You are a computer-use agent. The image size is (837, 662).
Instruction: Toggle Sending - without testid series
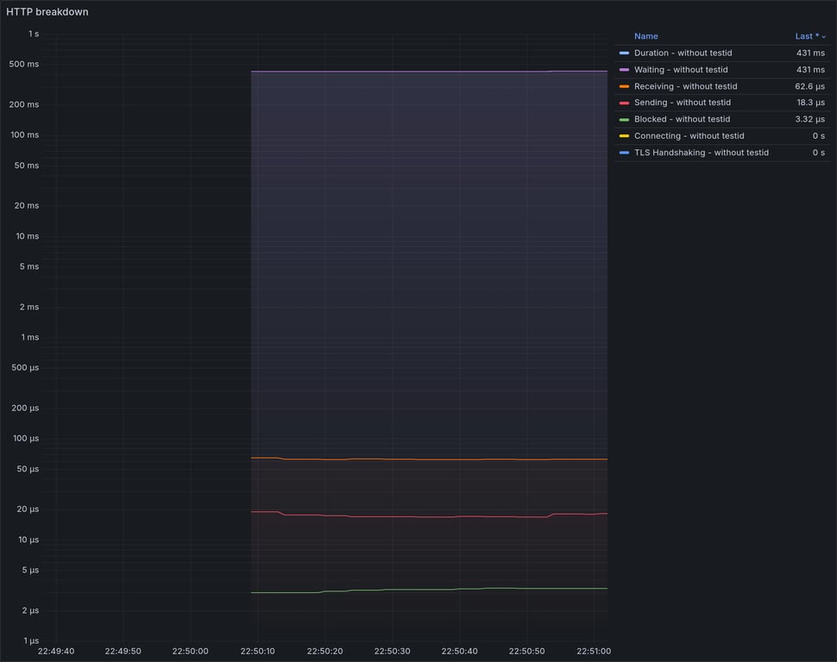(x=683, y=103)
